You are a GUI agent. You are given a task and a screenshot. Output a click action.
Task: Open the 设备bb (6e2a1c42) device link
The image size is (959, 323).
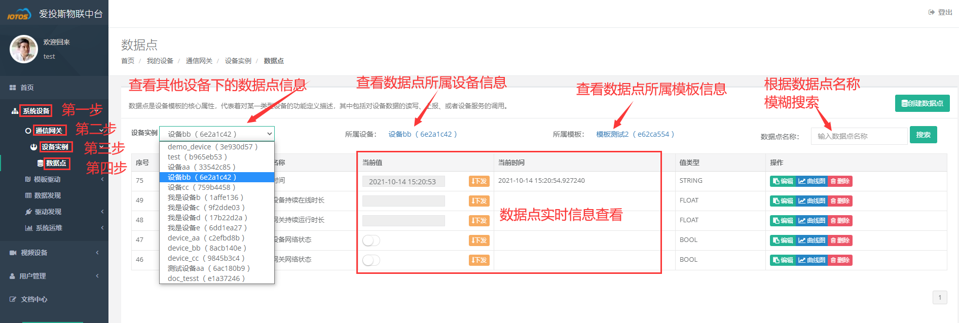(423, 134)
